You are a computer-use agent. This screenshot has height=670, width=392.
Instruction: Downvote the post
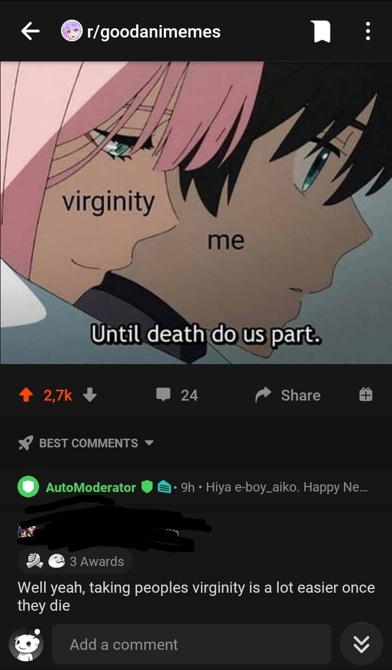(90, 395)
